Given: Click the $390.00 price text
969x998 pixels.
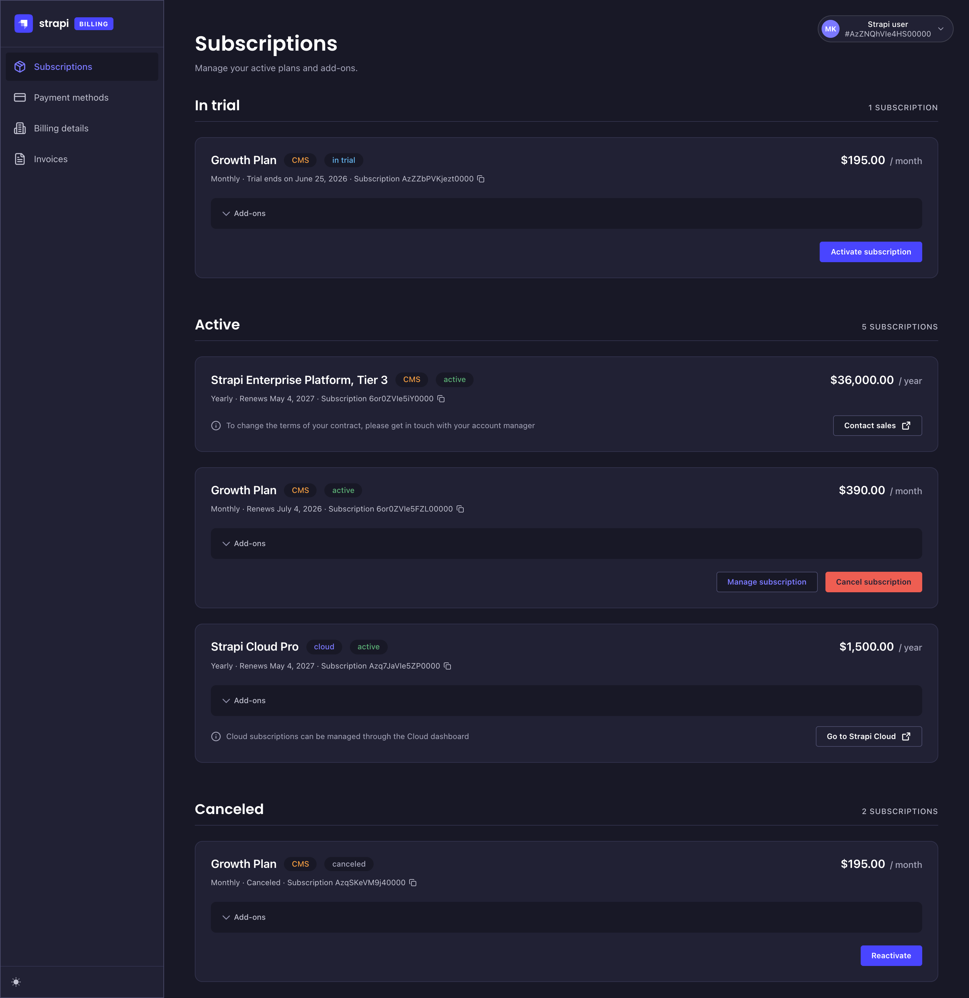Looking at the screenshot, I should [x=862, y=490].
